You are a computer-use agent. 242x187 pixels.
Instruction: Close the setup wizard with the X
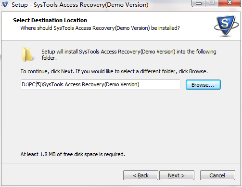(x=229, y=3)
